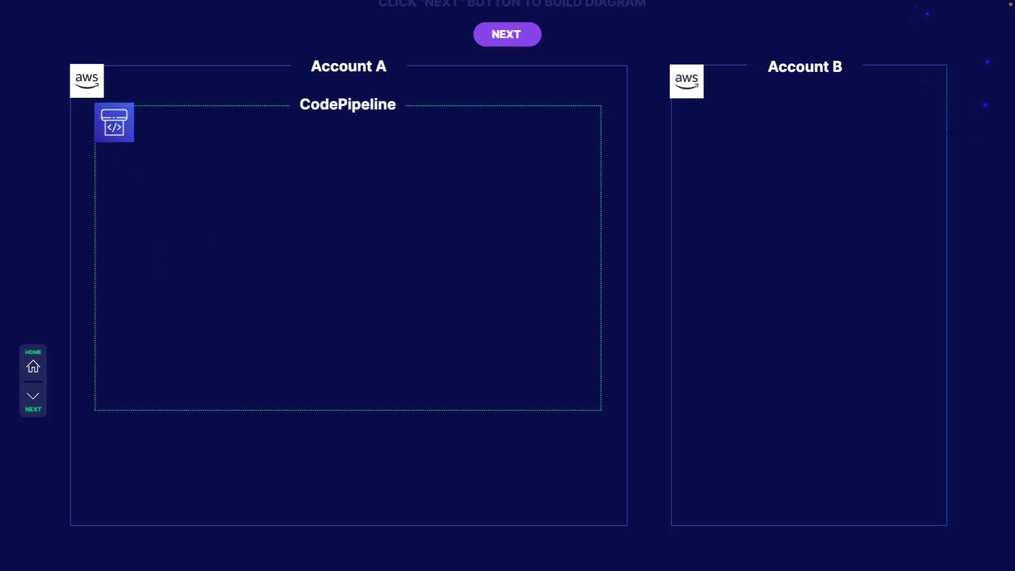Click the AWS logo in Account B

[686, 81]
